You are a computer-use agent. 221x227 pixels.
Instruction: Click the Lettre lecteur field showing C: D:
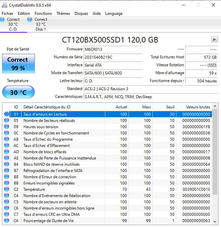[x=113, y=81]
